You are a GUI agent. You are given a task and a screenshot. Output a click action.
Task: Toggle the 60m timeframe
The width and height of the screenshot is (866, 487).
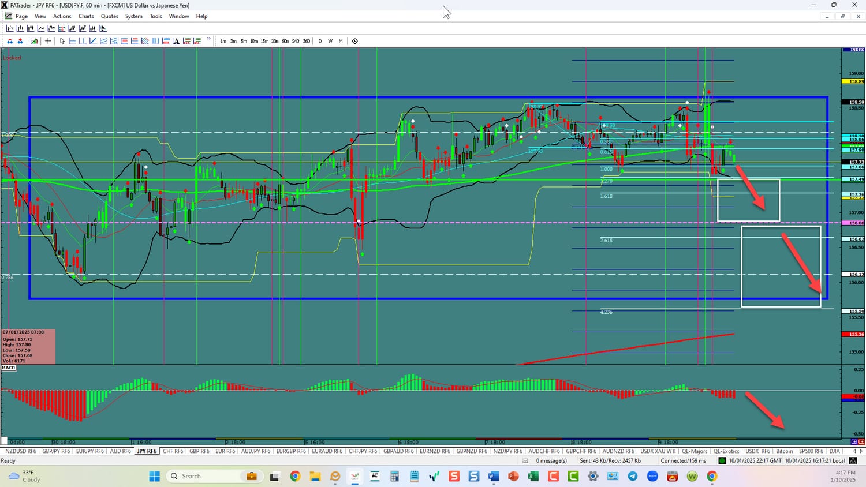tap(285, 41)
